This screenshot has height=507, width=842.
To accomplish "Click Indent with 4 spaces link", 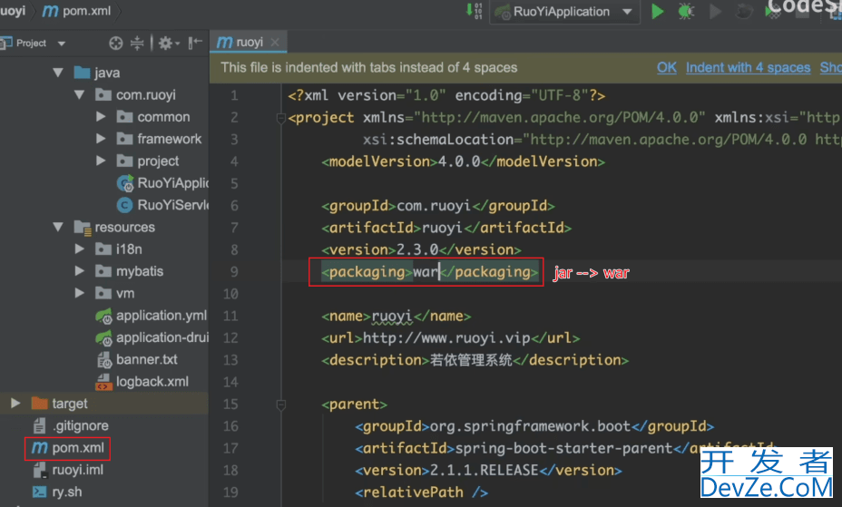I will click(748, 68).
